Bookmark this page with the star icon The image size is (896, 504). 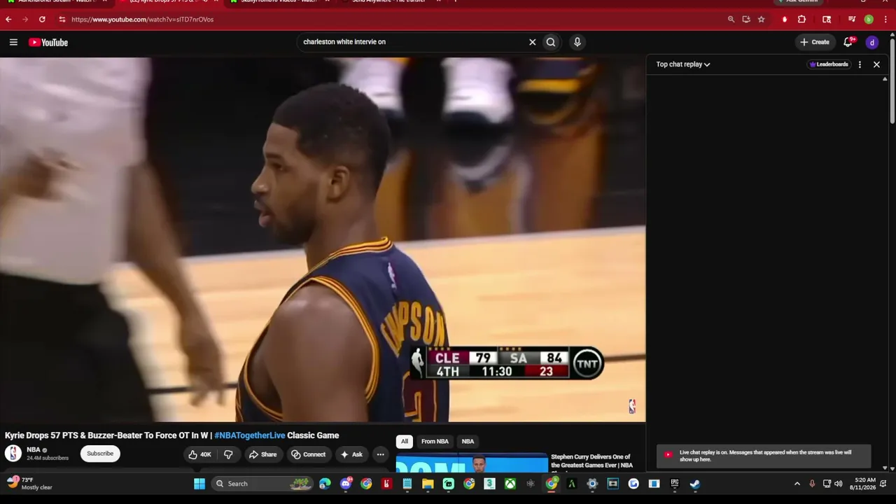point(761,20)
